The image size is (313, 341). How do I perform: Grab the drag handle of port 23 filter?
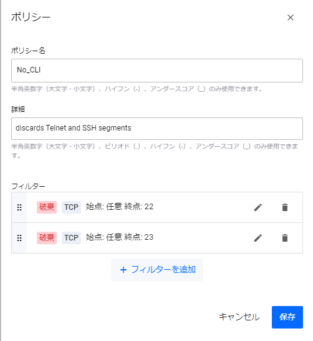[19, 238]
